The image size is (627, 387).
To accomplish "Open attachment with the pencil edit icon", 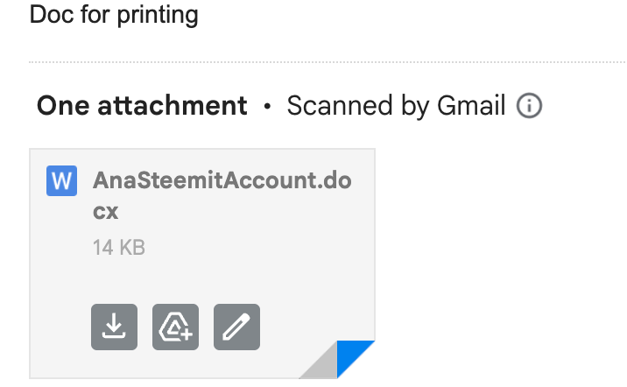I will [x=236, y=327].
